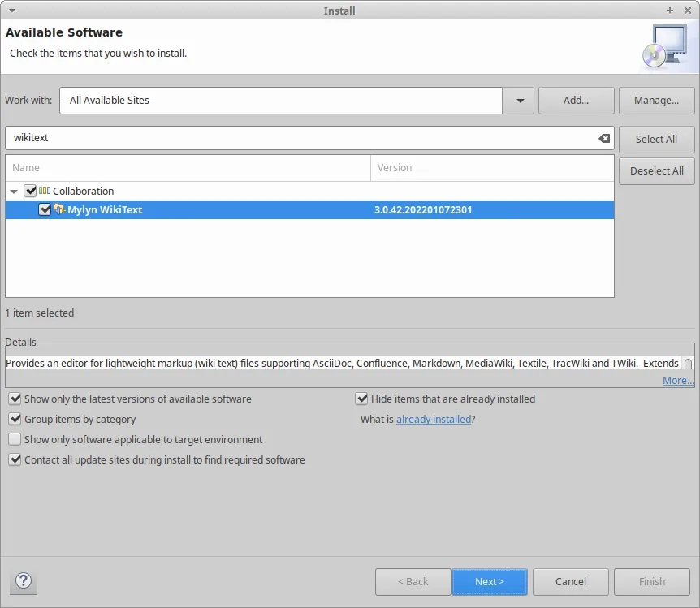Close the Install dialog

[688, 11]
